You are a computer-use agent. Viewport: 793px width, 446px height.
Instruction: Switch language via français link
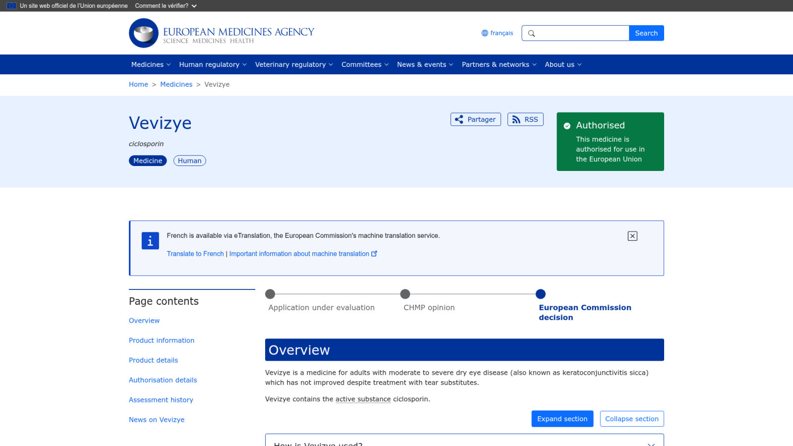(502, 33)
